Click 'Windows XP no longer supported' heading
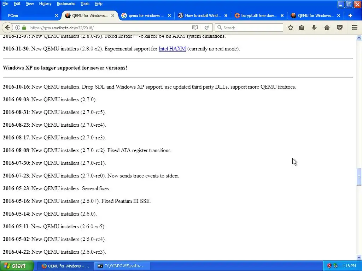The height and width of the screenshot is (271, 362). (x=65, y=68)
